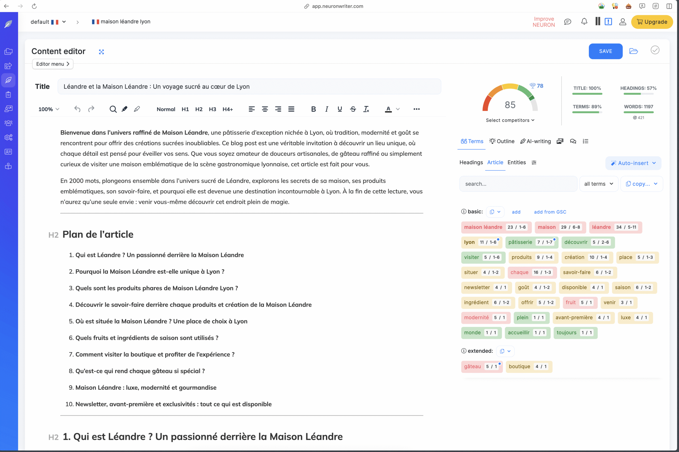Screen dimensions: 679x452
Task: Expand the Editor menu
Action: [53, 64]
